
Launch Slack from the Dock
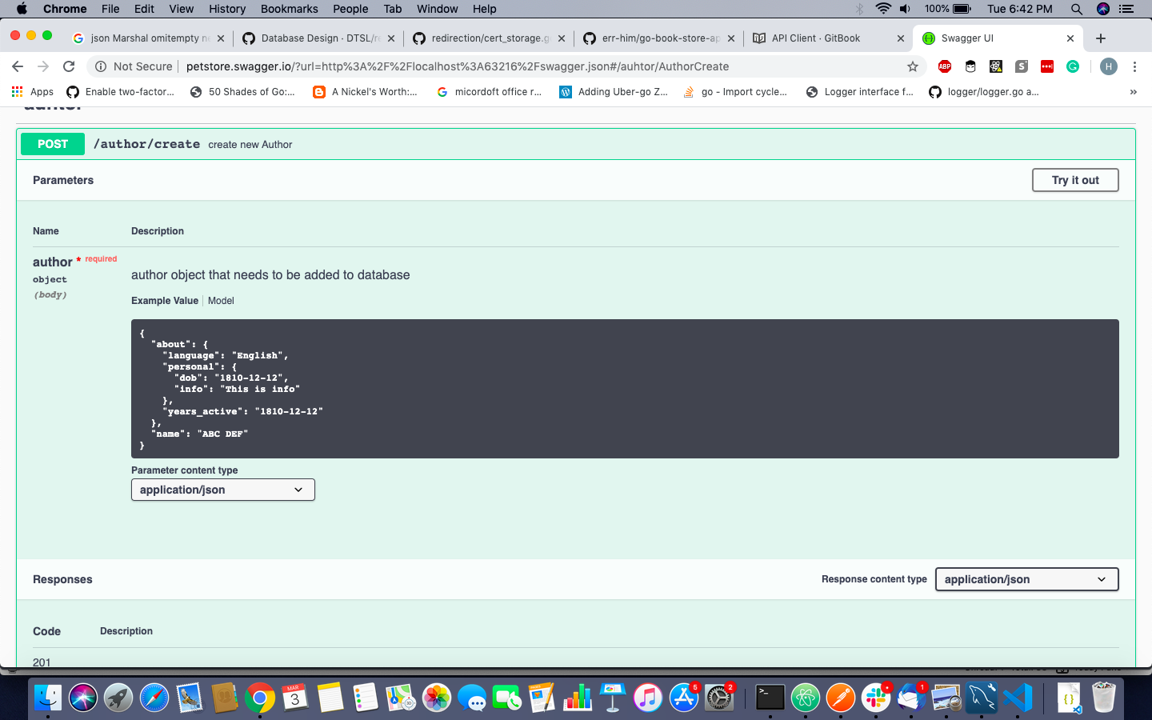876,698
